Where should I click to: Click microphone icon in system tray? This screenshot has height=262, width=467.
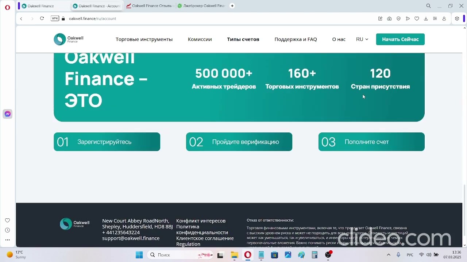point(398,255)
